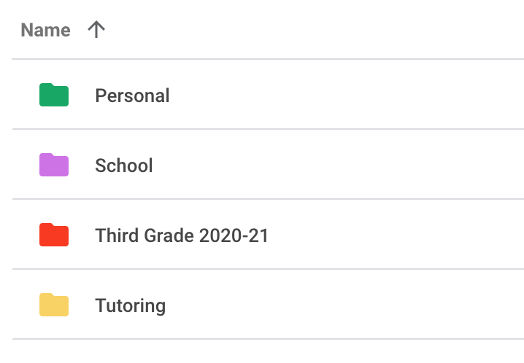Click empty space in the Third Grade row

coord(394,235)
